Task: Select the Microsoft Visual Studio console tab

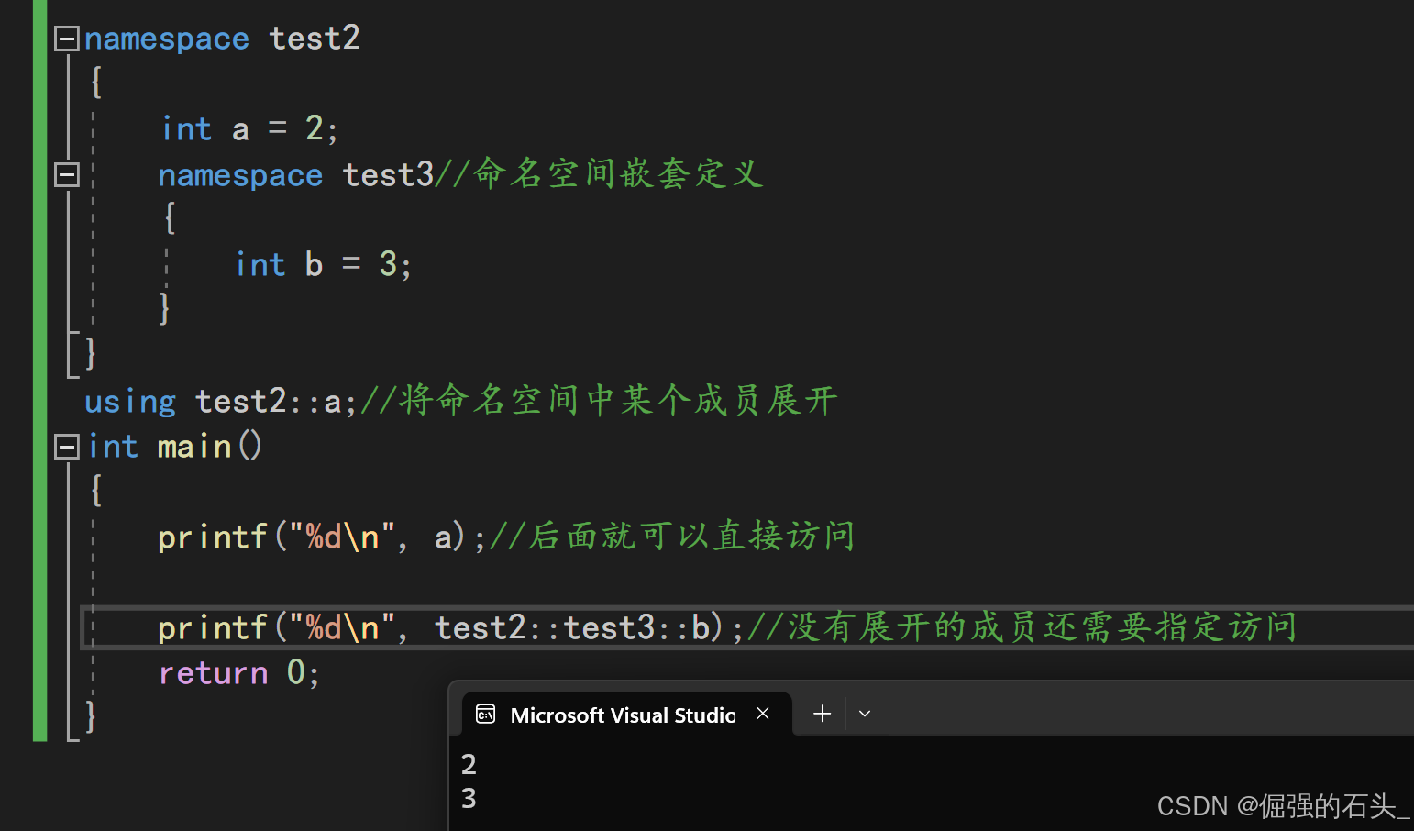Action: point(622,715)
